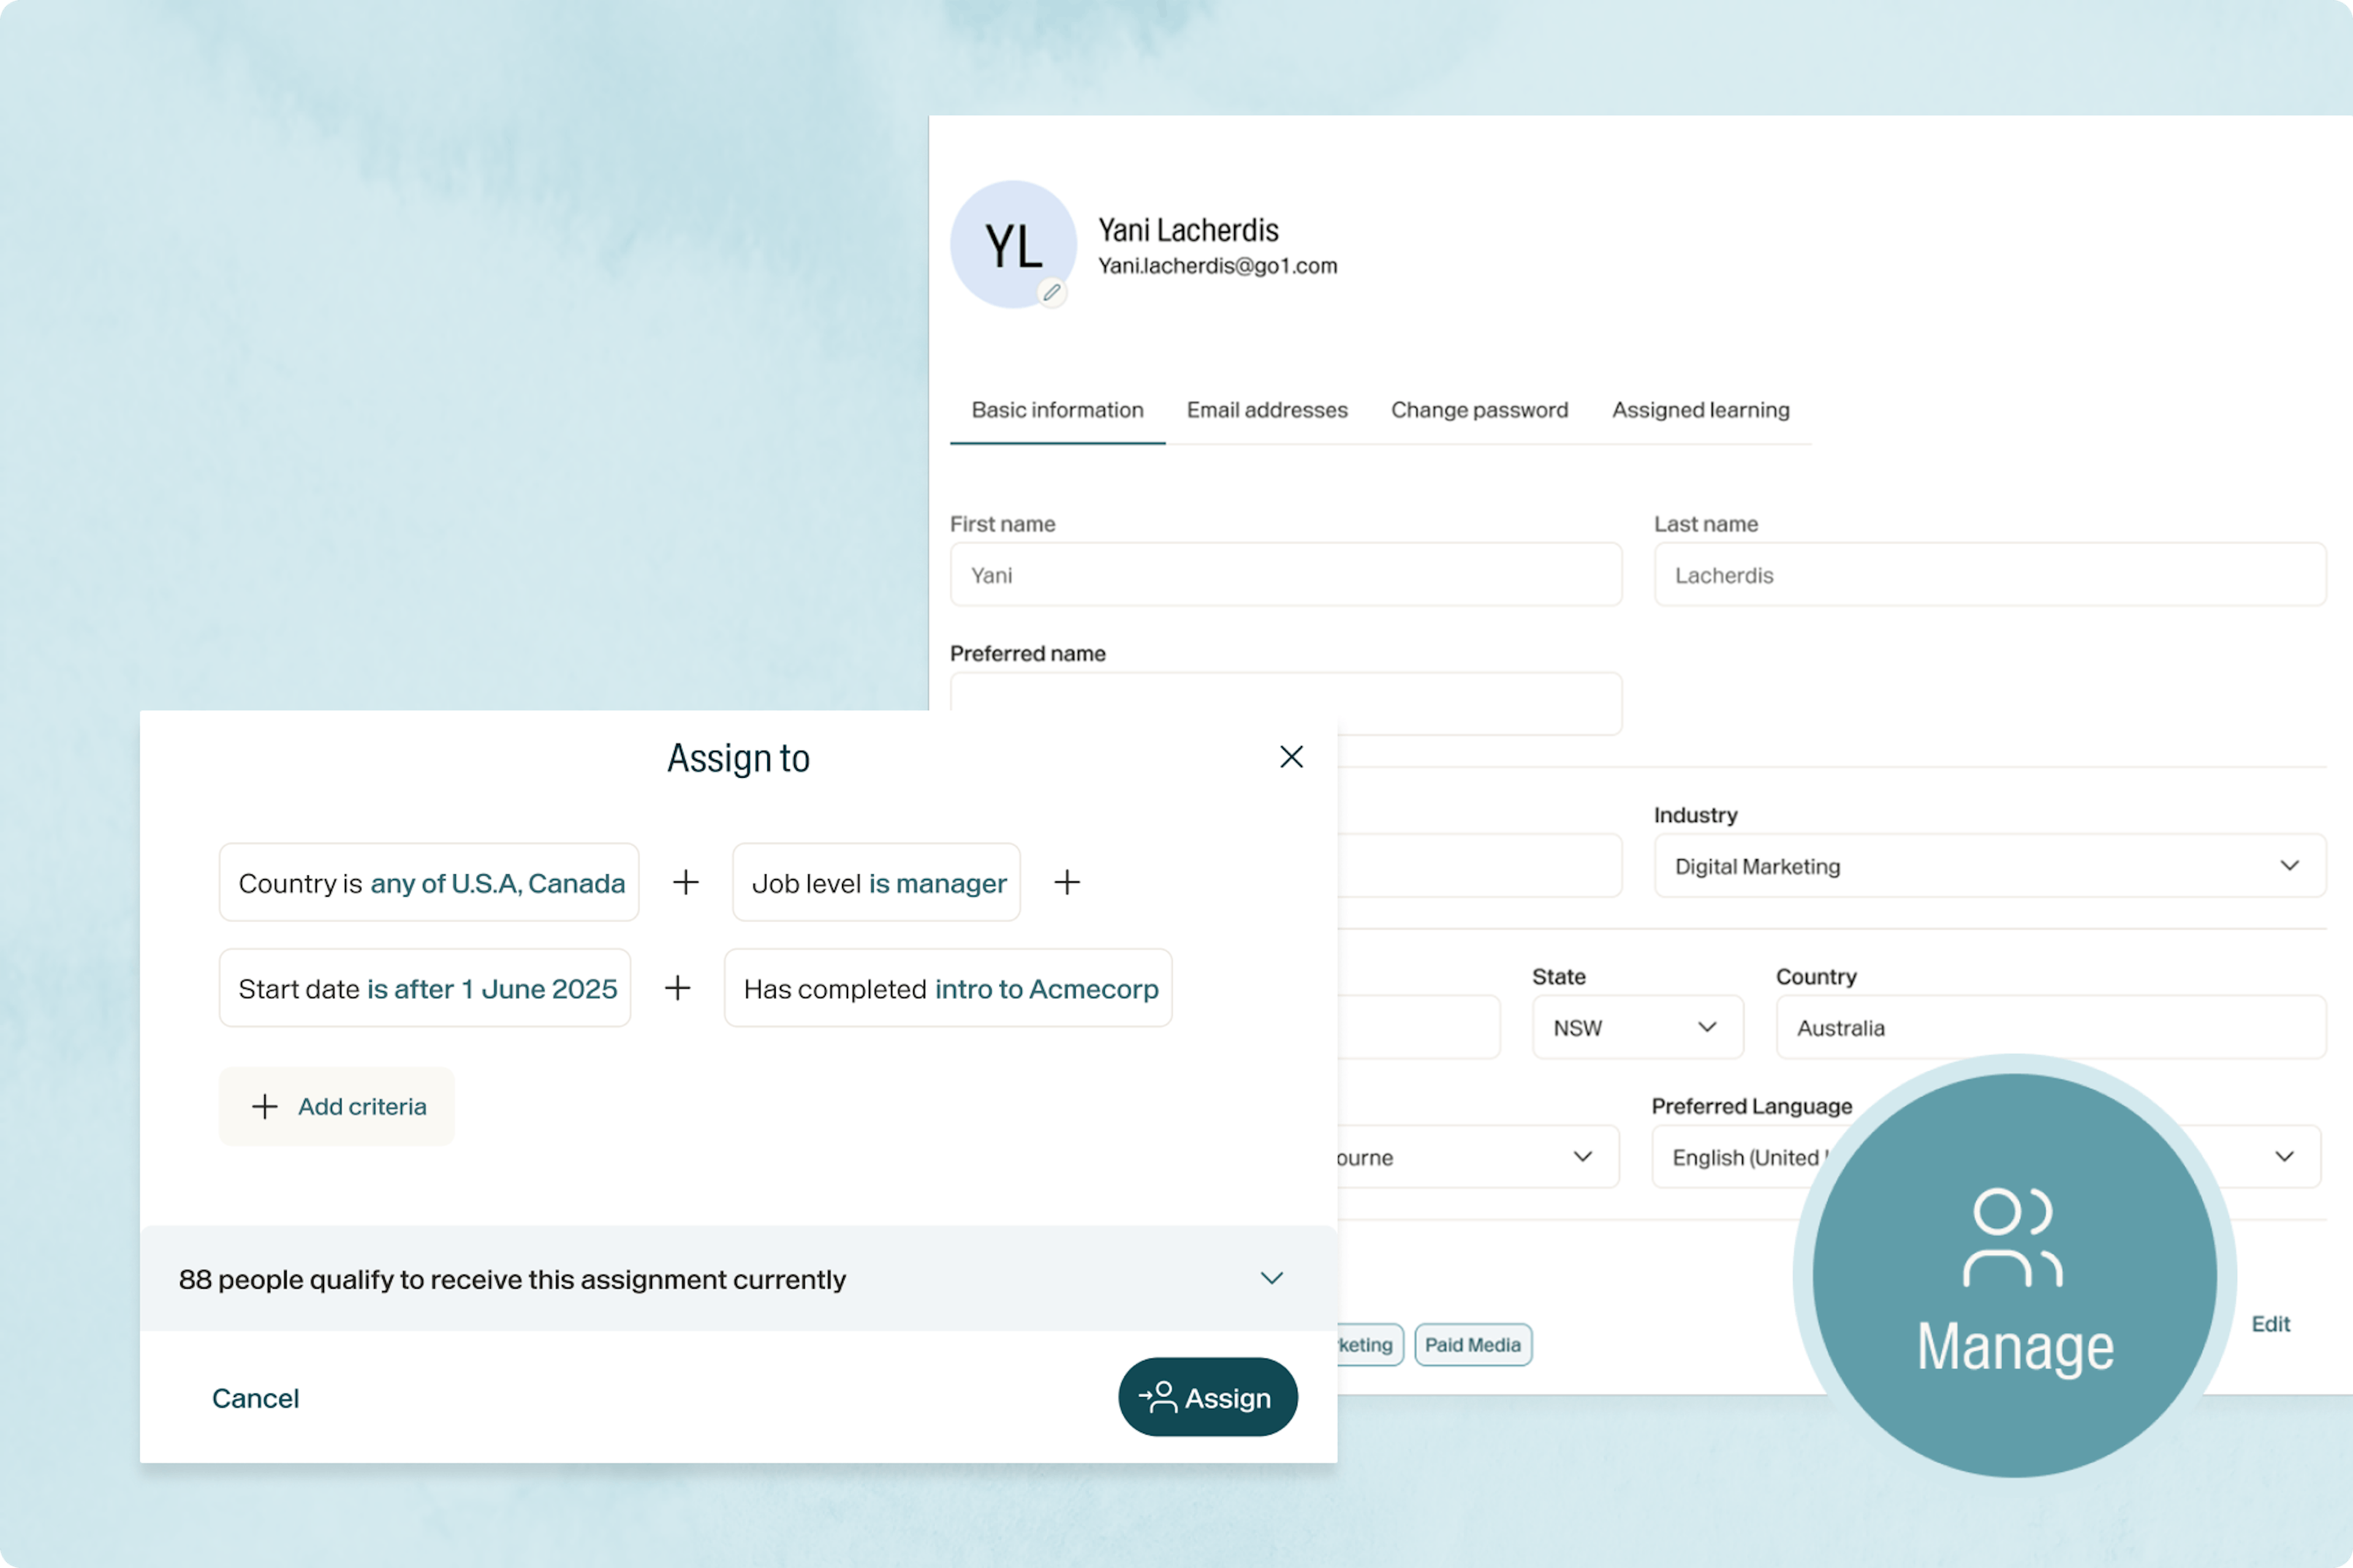Screen dimensions: 2353x1568
Task: Switch to Email addresses tab
Action: (1267, 410)
